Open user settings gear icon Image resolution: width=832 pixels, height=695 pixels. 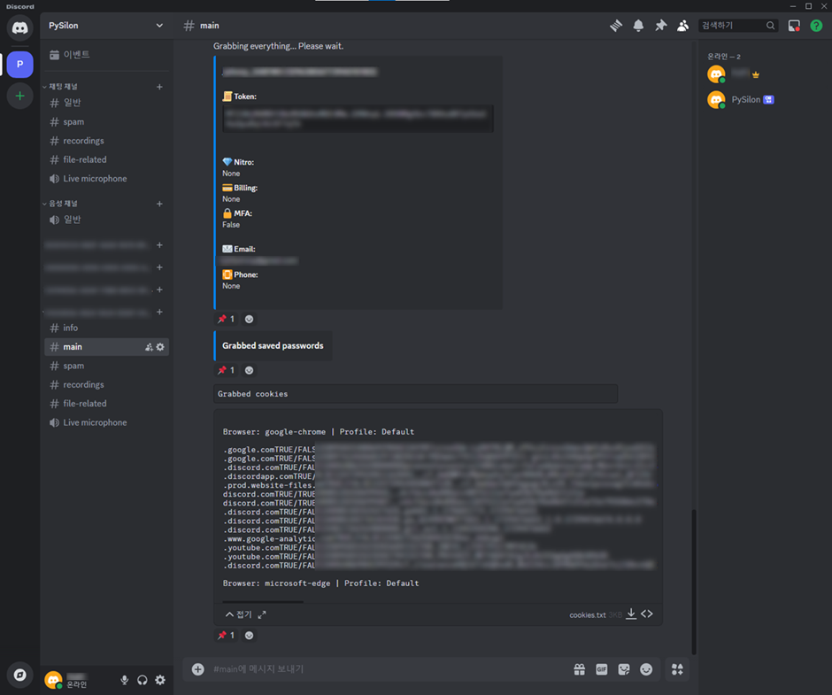160,680
